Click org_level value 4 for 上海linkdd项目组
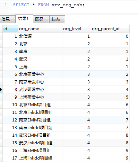Screen dimensions: 138x163 pos(77,158)
